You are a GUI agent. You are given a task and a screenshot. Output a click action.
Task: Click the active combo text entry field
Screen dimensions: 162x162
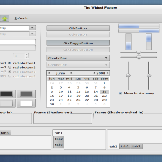[15, 28]
